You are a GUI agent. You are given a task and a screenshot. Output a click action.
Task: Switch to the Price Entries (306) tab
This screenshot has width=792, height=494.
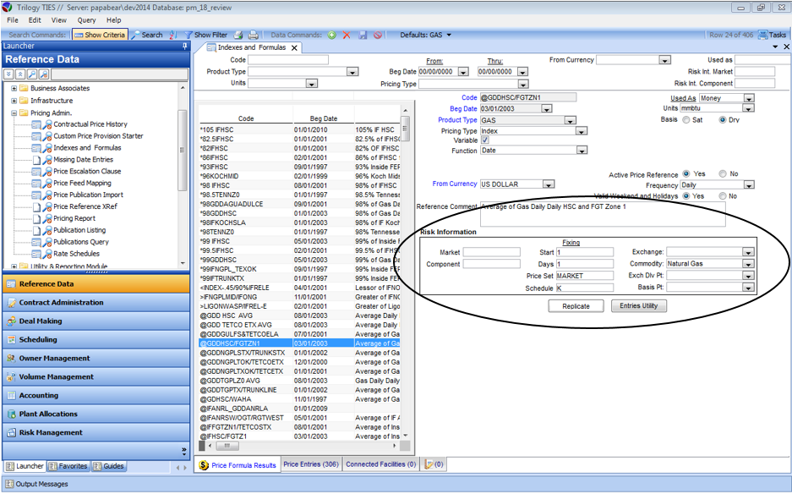click(311, 464)
